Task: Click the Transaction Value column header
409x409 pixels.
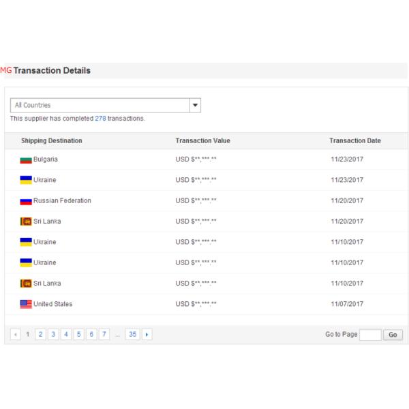Action: tap(202, 141)
